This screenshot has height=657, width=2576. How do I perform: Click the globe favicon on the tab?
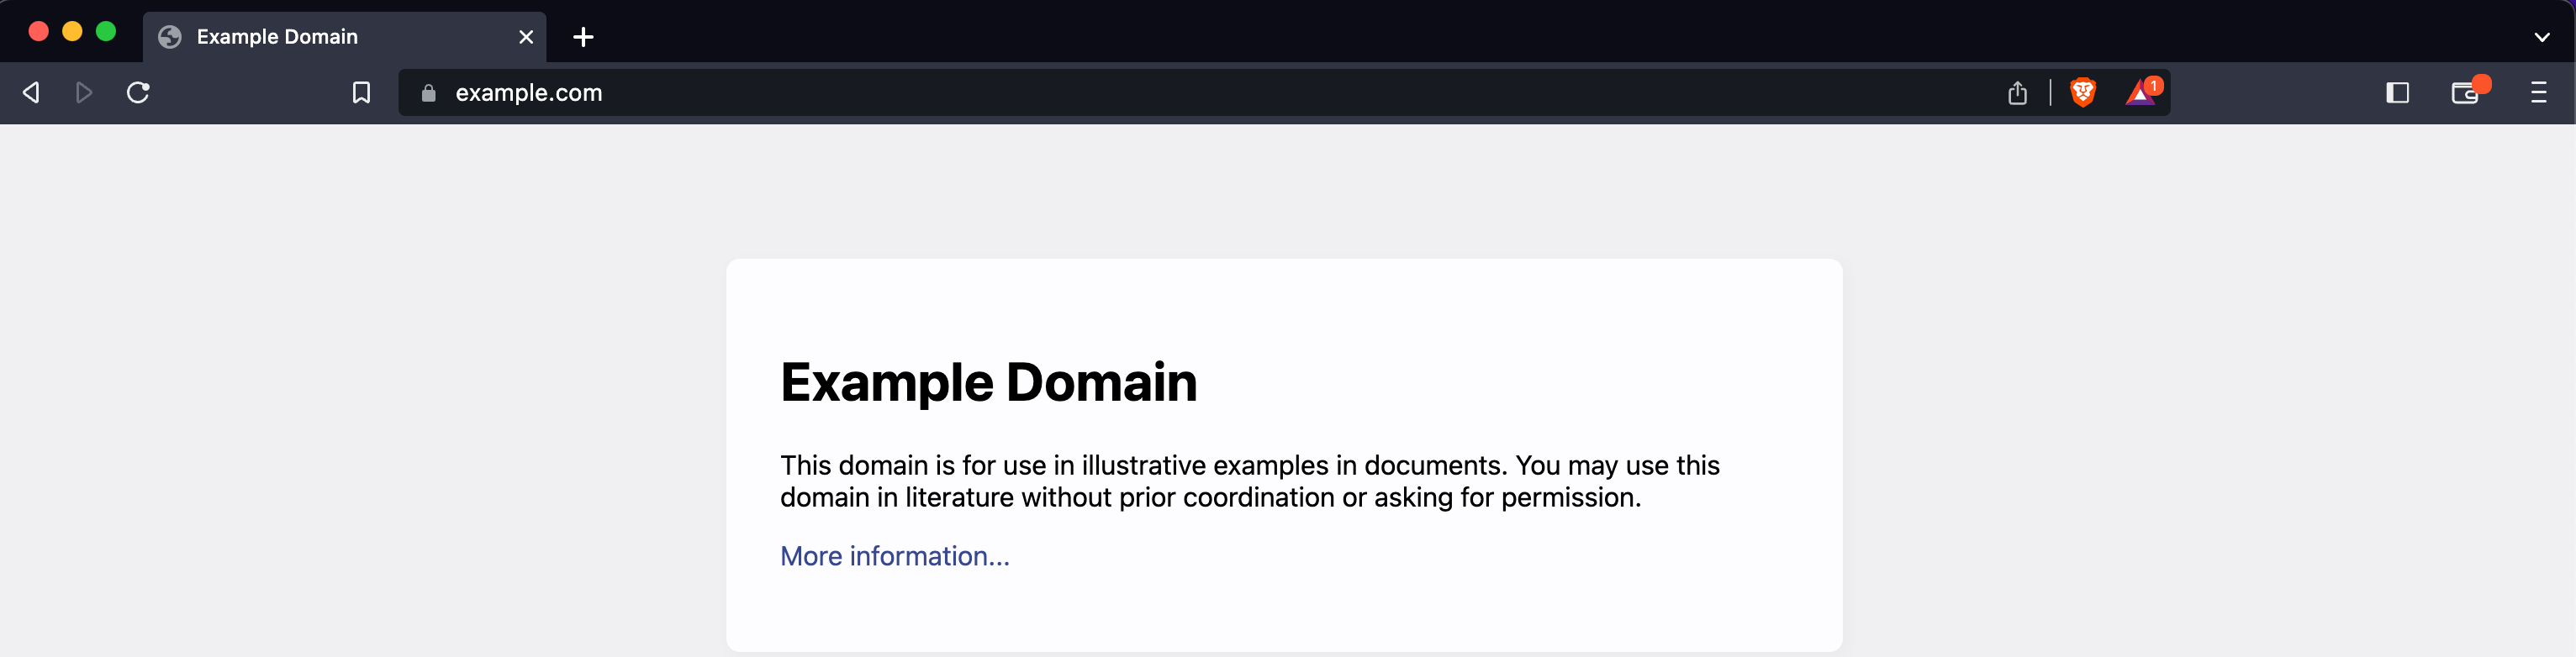[169, 36]
